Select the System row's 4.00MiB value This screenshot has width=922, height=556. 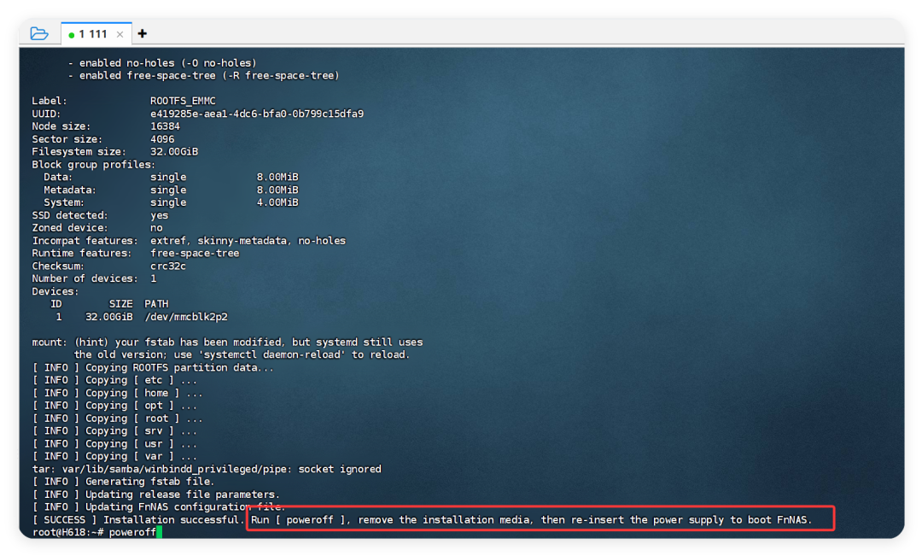pyautogui.click(x=277, y=202)
